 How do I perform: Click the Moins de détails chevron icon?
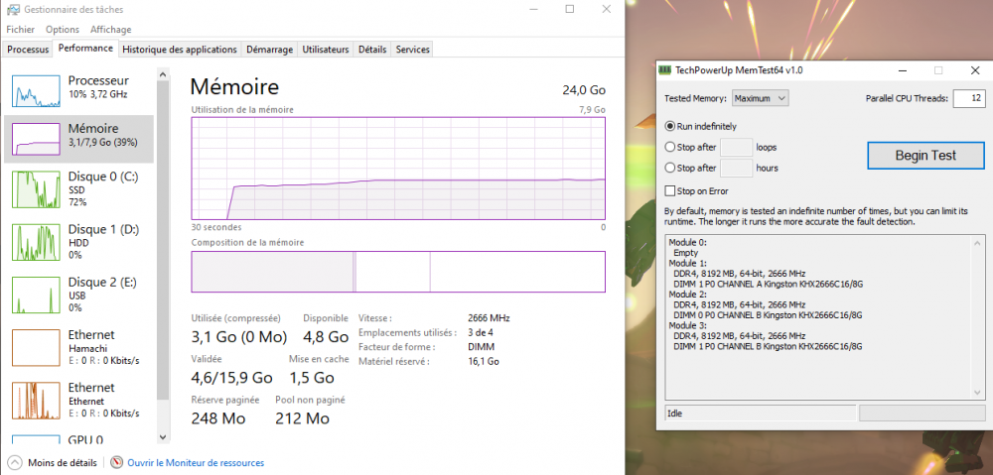point(14,462)
